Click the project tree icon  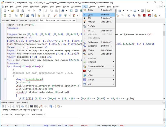tap(16, 15)
